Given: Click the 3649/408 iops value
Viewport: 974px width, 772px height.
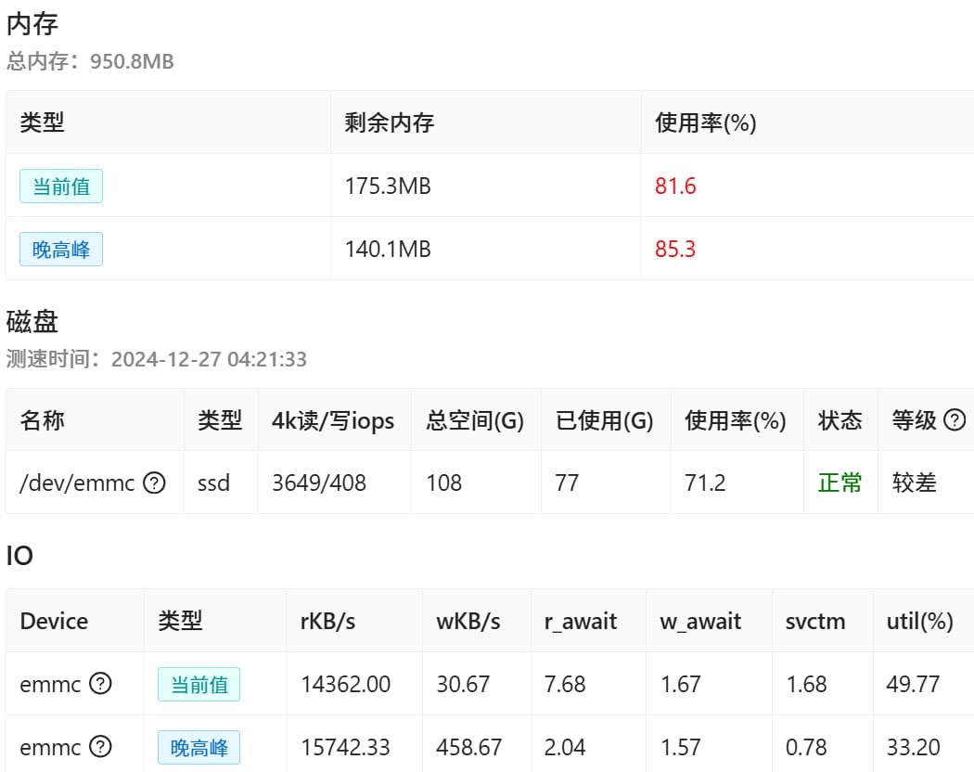Looking at the screenshot, I should (319, 482).
